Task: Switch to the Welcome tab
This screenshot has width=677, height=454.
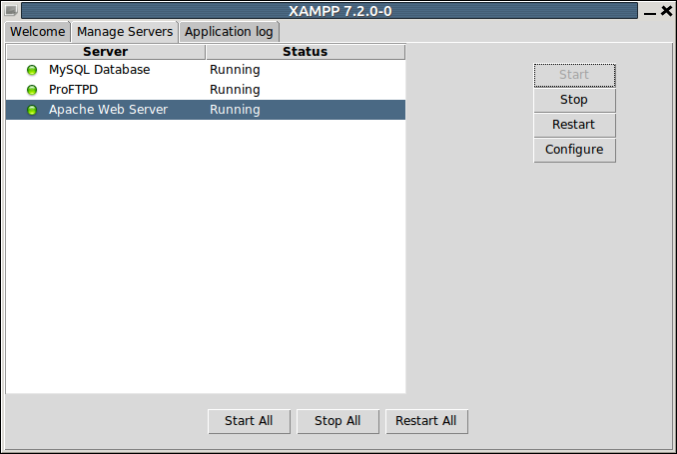Action: (37, 32)
